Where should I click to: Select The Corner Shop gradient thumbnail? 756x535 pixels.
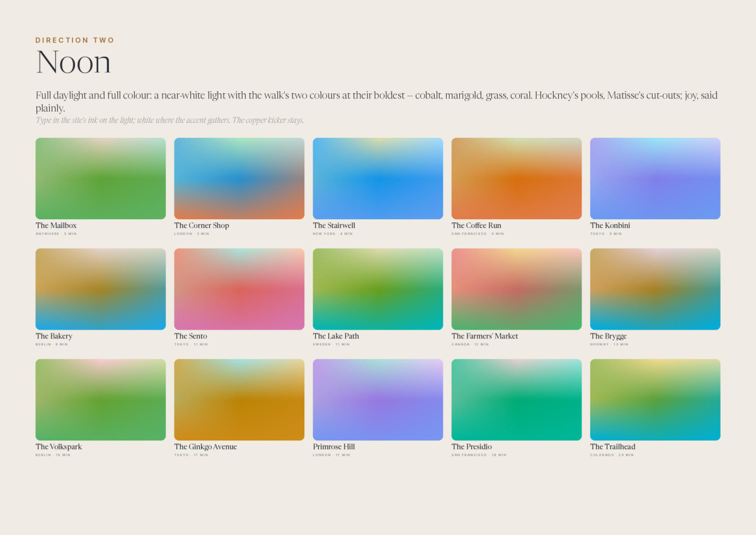[239, 178]
